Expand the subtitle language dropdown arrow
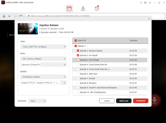Image resolution: width=166 pixels, height=123 pixels. tap(65, 83)
